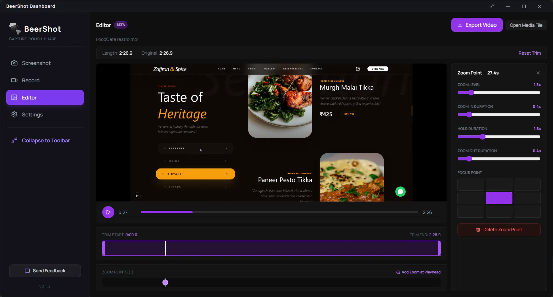Click the BETA badge next to Editor

(x=121, y=25)
